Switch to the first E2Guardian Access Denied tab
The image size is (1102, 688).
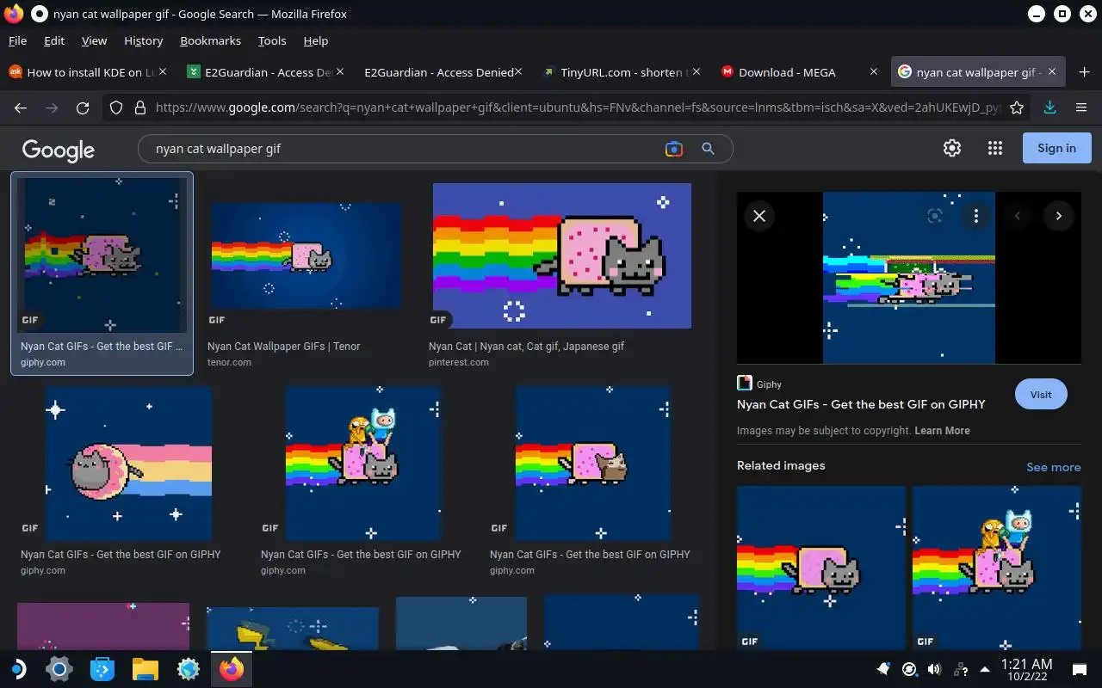[x=265, y=72]
